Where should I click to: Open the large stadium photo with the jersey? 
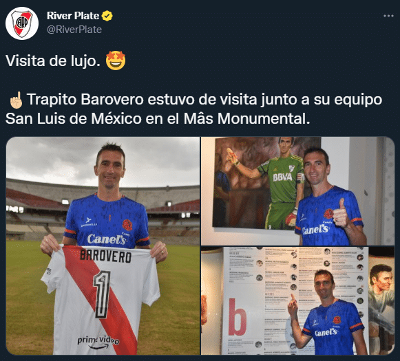pos(103,246)
